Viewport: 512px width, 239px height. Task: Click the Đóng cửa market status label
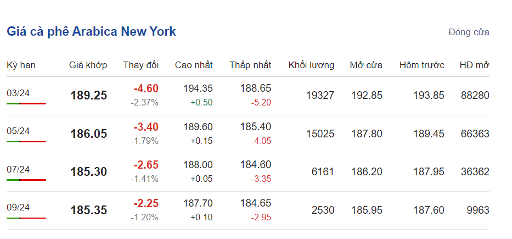tap(468, 32)
